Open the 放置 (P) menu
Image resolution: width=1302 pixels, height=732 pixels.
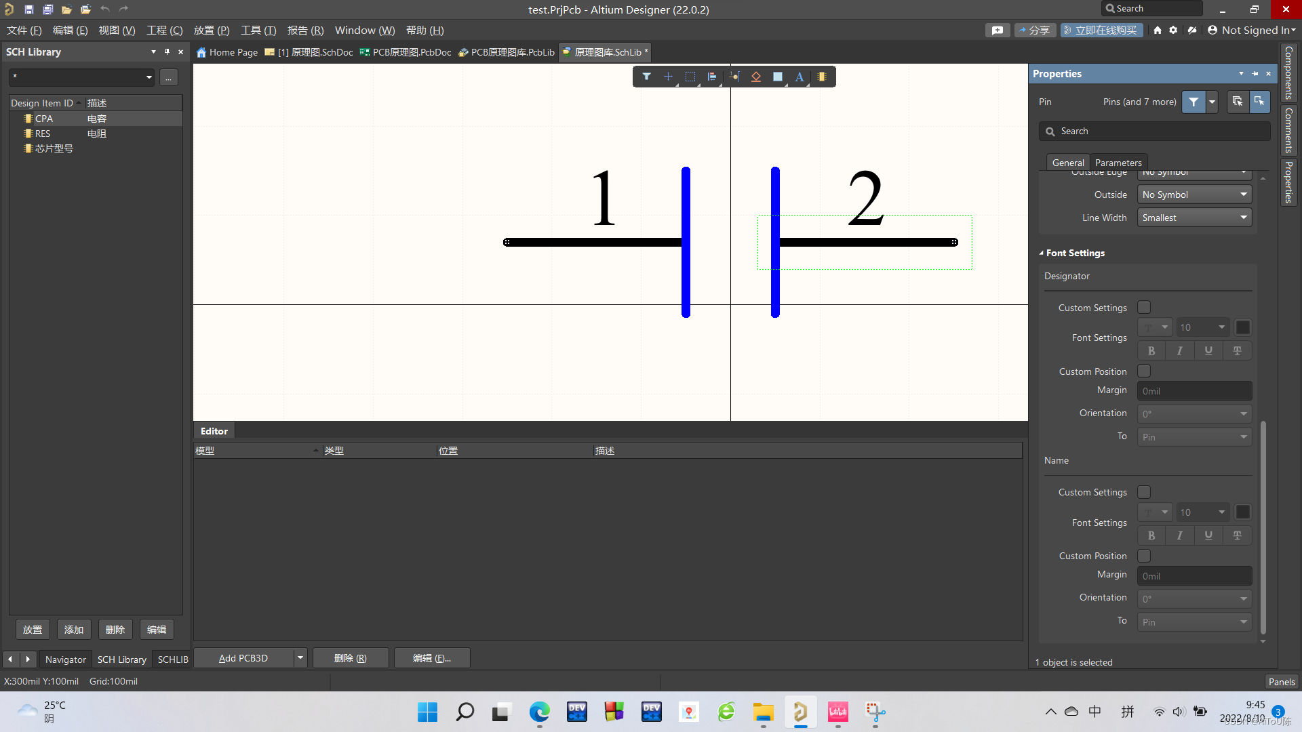tap(212, 30)
